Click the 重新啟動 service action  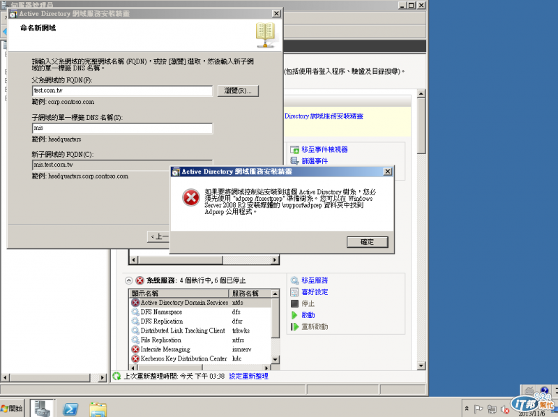[x=315, y=326]
